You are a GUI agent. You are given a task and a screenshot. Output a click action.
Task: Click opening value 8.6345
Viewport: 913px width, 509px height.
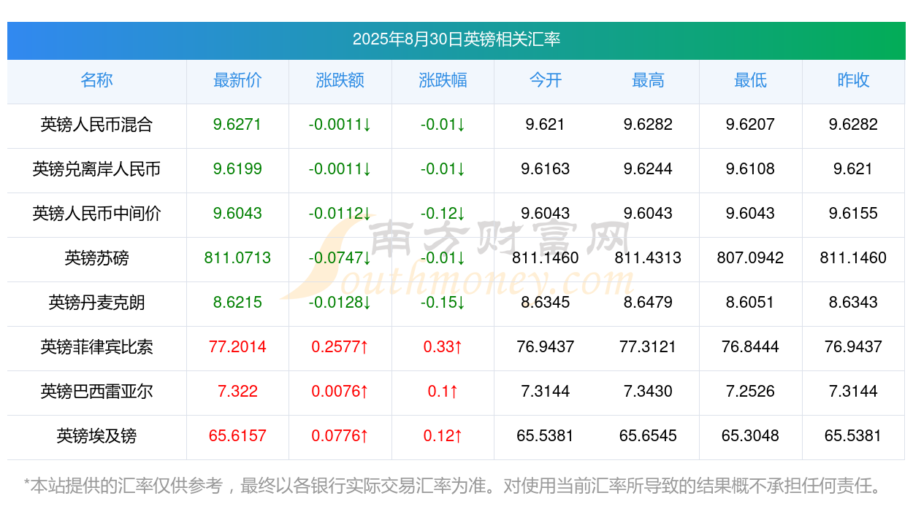[x=546, y=303]
